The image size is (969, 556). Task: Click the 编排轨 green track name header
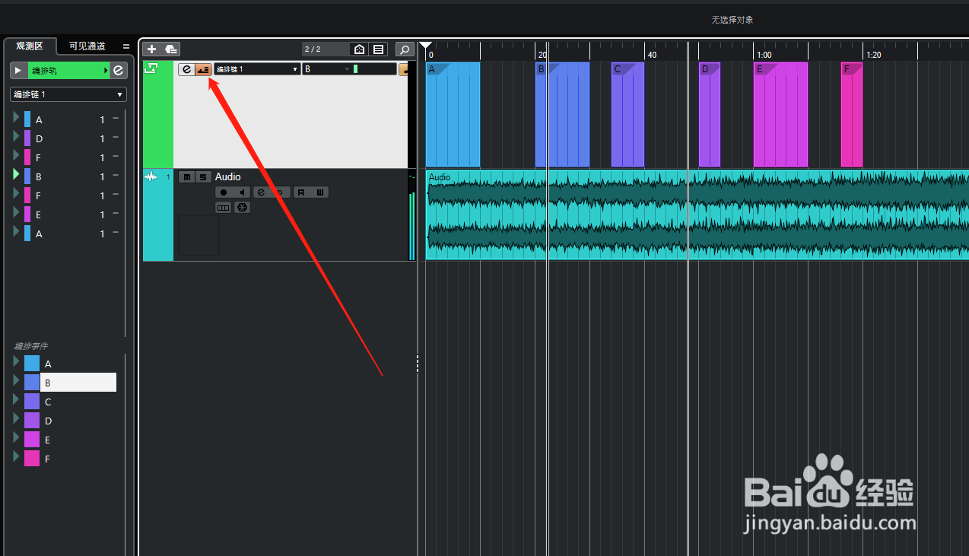click(68, 71)
